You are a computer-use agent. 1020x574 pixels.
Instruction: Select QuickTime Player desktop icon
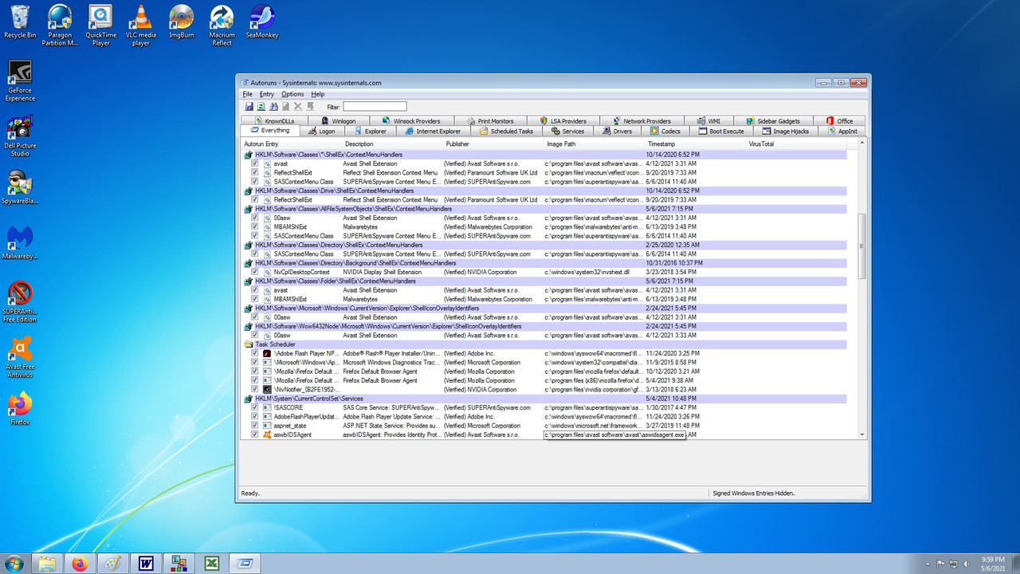(100, 26)
